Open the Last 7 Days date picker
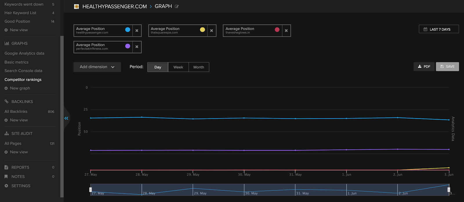The image size is (464, 202). click(x=438, y=29)
